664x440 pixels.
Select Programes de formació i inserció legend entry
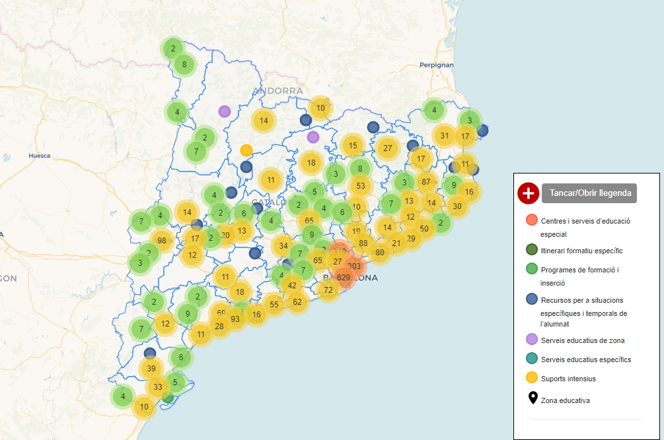tap(579, 276)
